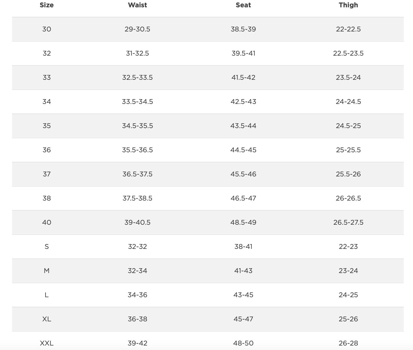The height and width of the screenshot is (350, 413).
Task: Select the waist value 32-34
Action: (x=137, y=271)
